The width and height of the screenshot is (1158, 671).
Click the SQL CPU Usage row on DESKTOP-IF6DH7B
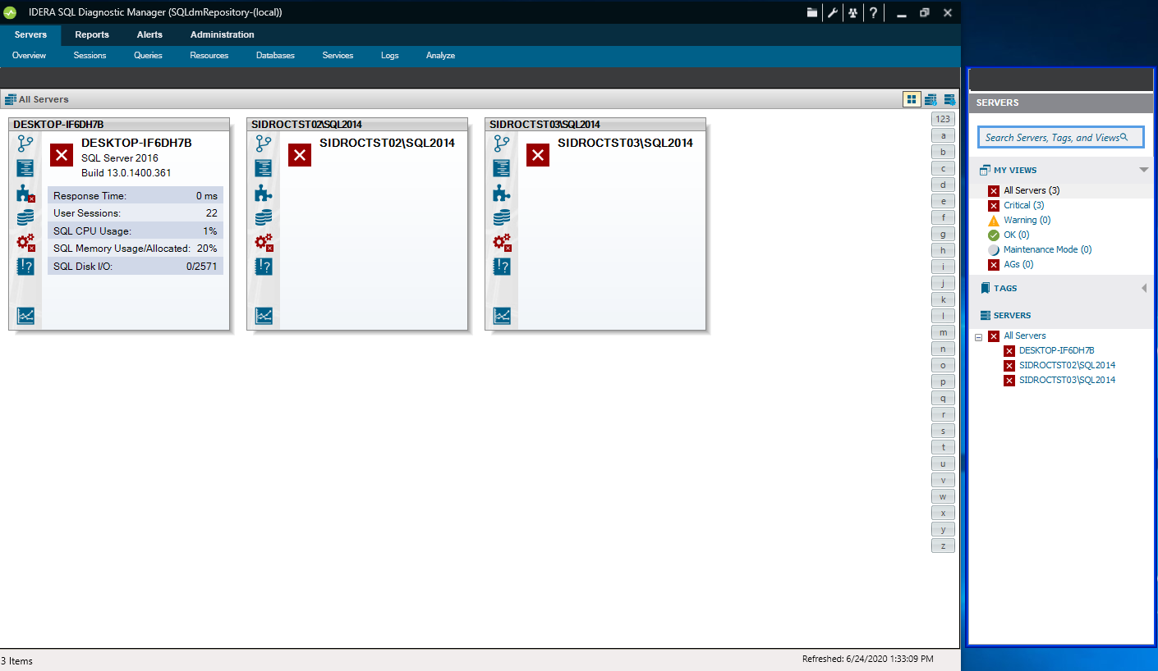click(x=136, y=231)
